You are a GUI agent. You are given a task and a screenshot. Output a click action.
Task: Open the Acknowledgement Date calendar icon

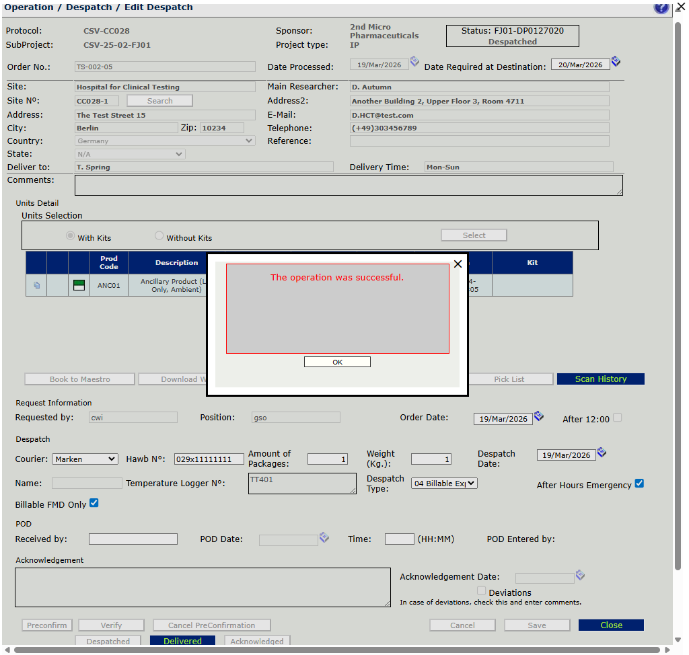point(580,576)
